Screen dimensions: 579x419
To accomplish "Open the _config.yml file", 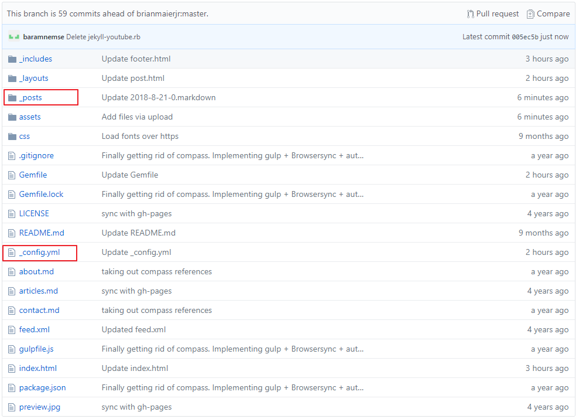I will tap(39, 253).
